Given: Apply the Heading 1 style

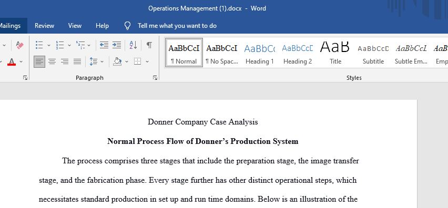Looking at the screenshot, I should point(259,53).
